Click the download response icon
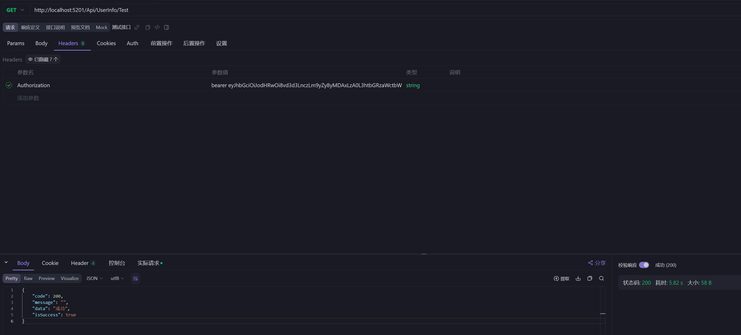Viewport: 741px width, 335px height. (578, 278)
